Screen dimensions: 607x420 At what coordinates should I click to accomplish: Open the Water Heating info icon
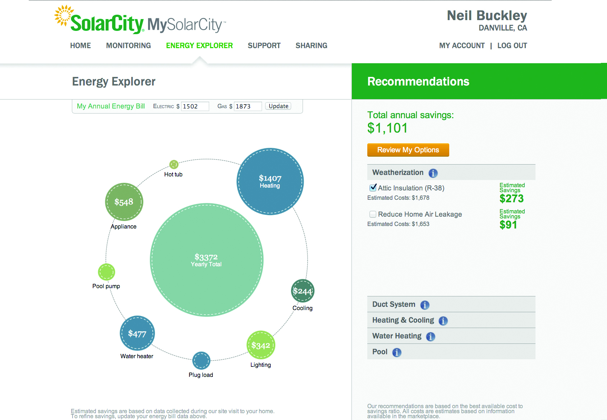click(431, 337)
